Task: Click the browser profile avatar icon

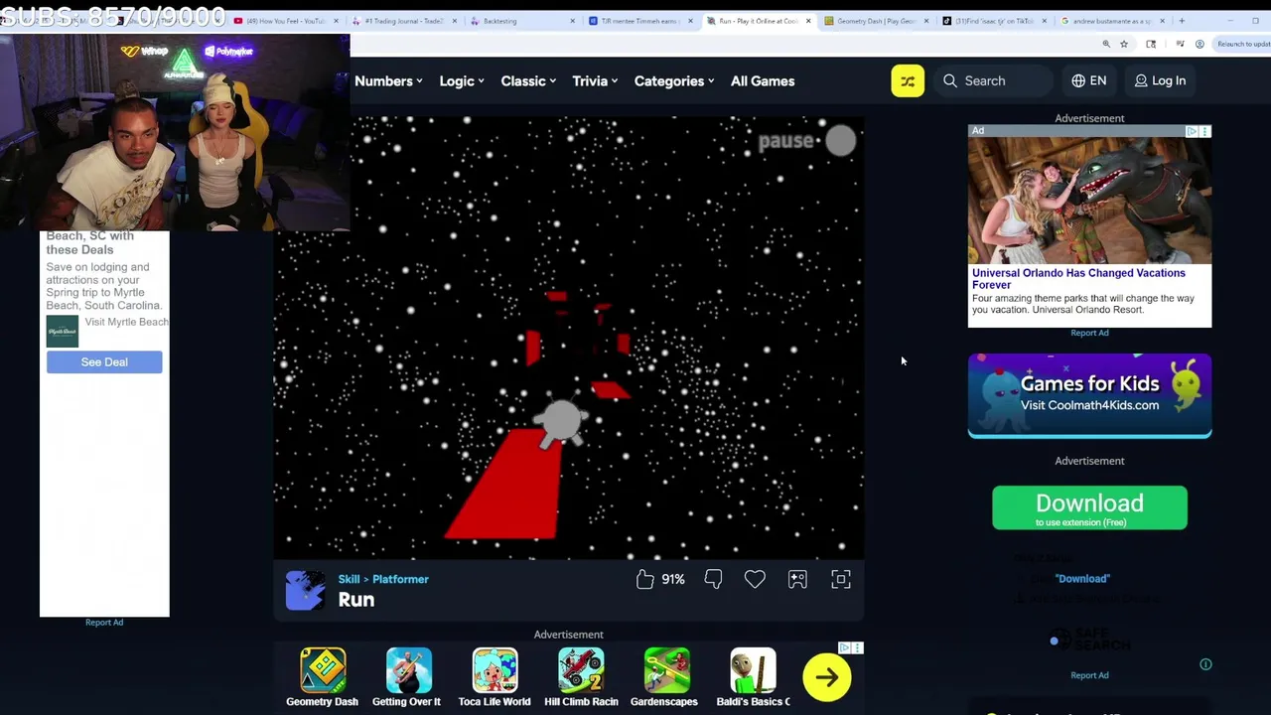Action: [x=1200, y=44]
